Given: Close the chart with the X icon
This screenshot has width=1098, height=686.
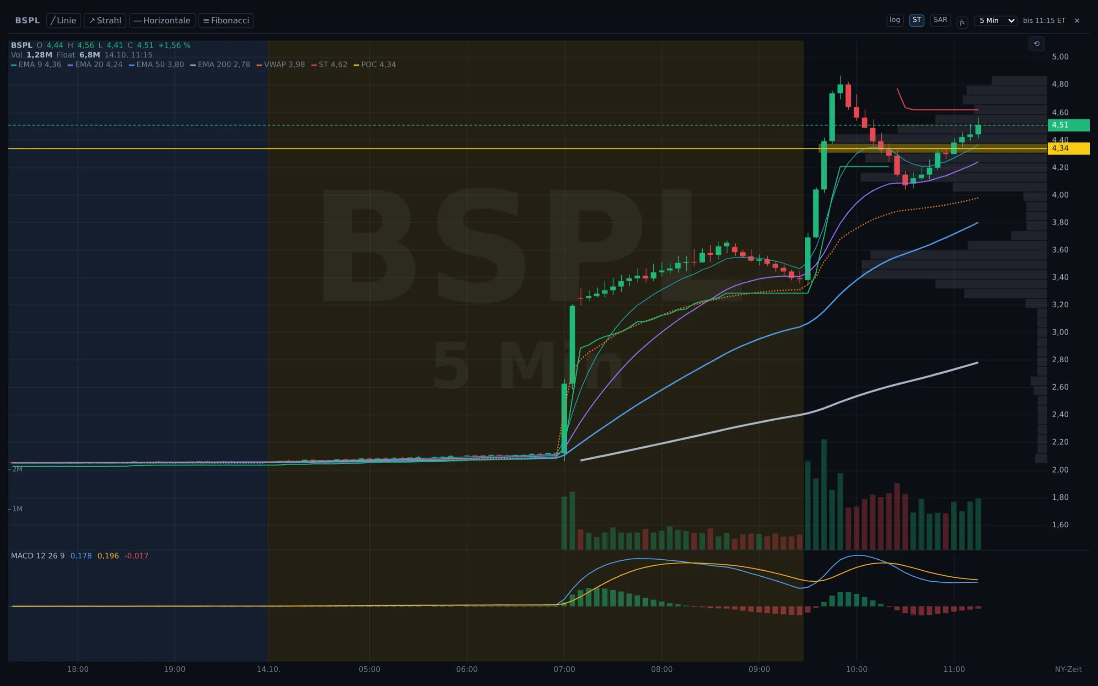Looking at the screenshot, I should (x=1077, y=21).
